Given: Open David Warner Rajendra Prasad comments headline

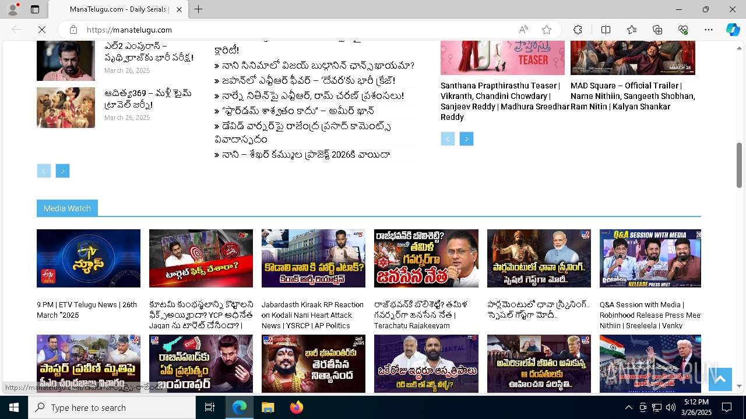Looking at the screenshot, I should click(x=302, y=133).
